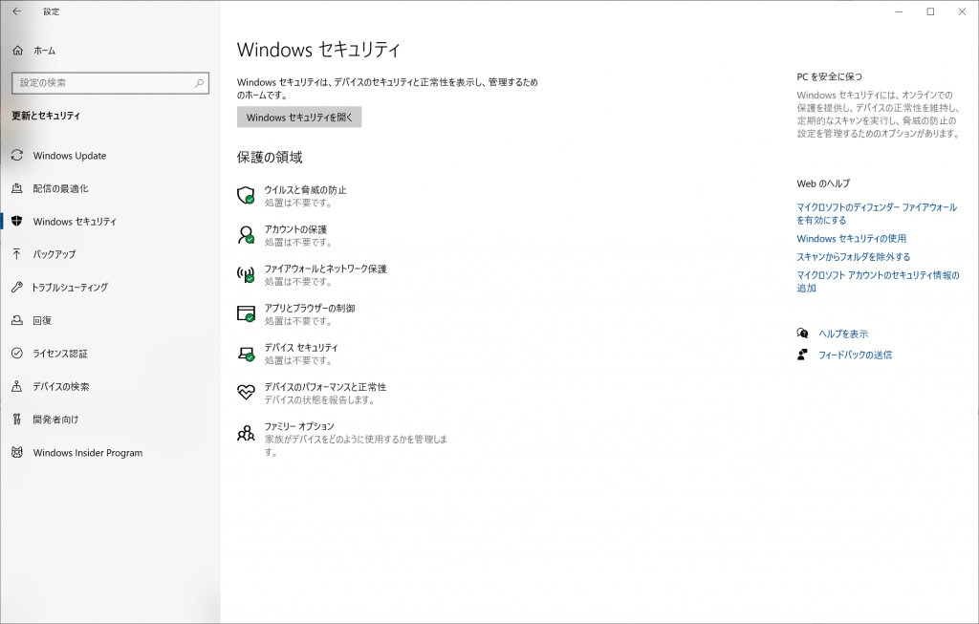Open Defender firewall enable help link

pos(877,213)
